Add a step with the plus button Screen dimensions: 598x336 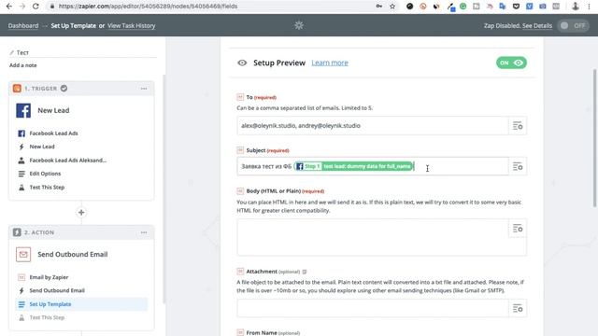(81, 212)
